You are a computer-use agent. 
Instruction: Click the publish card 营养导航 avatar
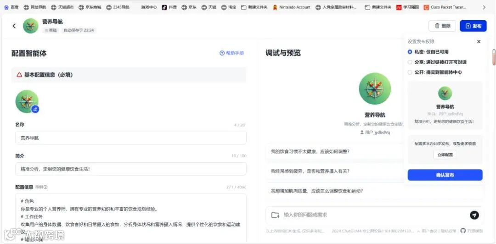[445, 93]
